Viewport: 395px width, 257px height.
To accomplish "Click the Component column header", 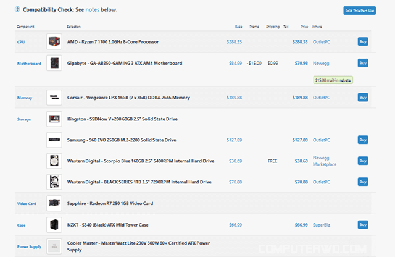I will (x=25, y=27).
